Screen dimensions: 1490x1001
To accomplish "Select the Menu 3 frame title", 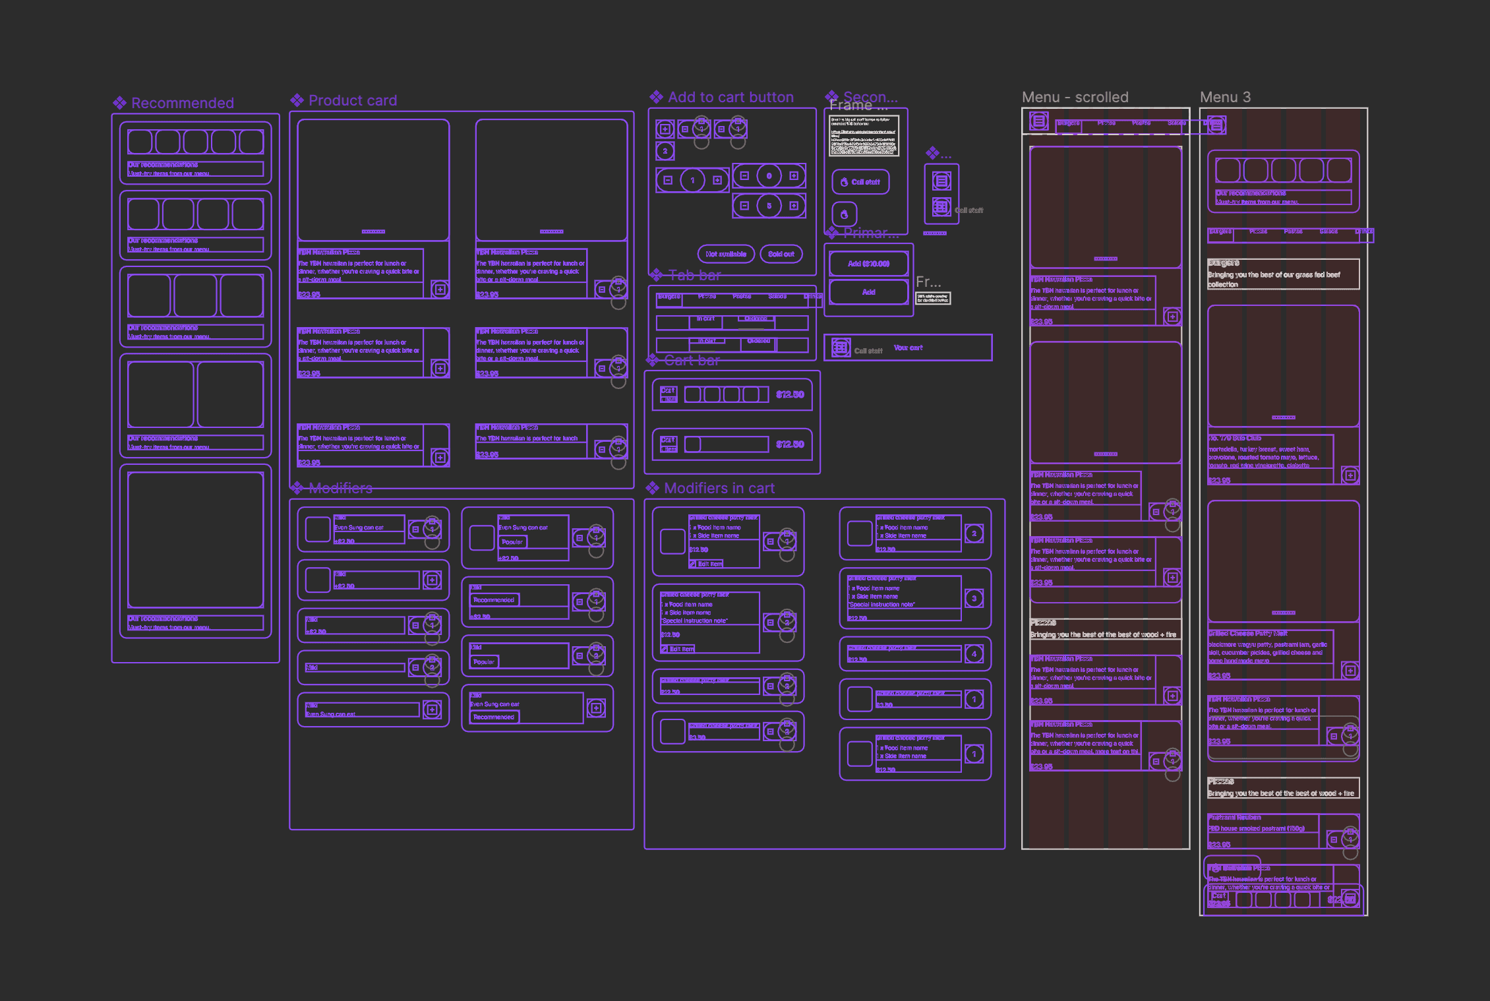I will click(1225, 97).
